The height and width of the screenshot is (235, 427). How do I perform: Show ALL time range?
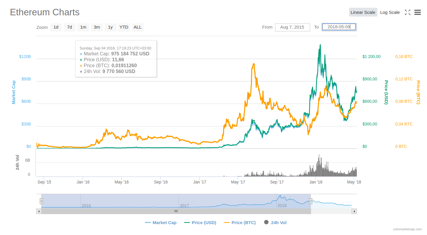click(137, 27)
